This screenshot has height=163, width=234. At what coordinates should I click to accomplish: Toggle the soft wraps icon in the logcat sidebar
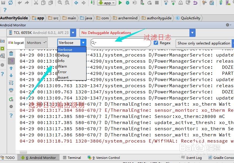pyautogui.click(x=11, y=83)
